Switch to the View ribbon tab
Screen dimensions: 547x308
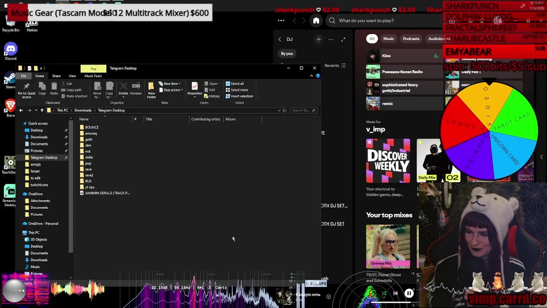pyautogui.click(x=72, y=76)
